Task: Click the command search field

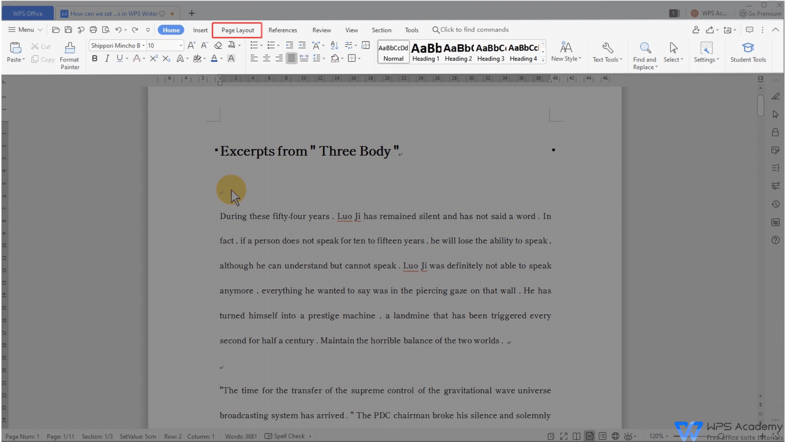Action: 470,30
